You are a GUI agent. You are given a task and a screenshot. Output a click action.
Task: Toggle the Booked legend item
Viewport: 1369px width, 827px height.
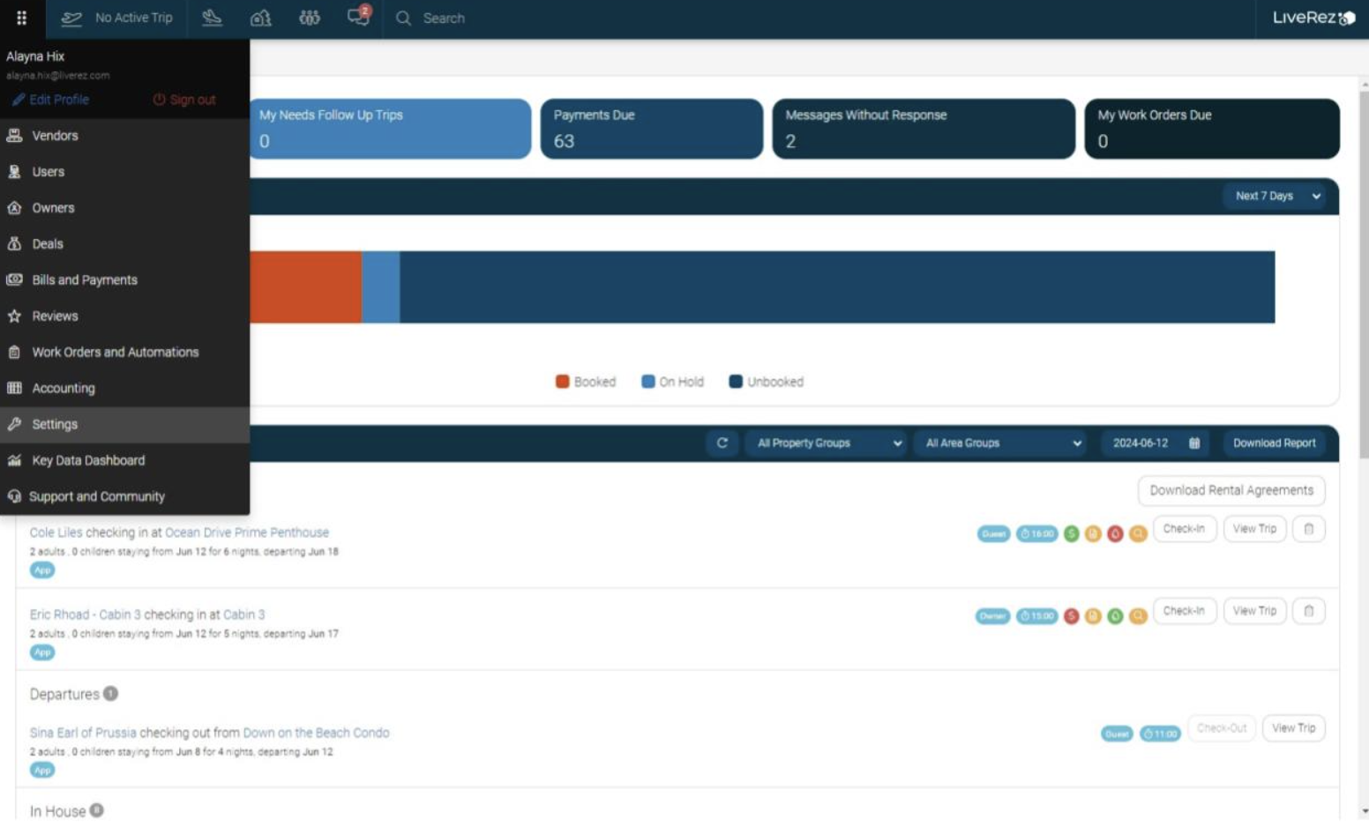[x=586, y=382]
